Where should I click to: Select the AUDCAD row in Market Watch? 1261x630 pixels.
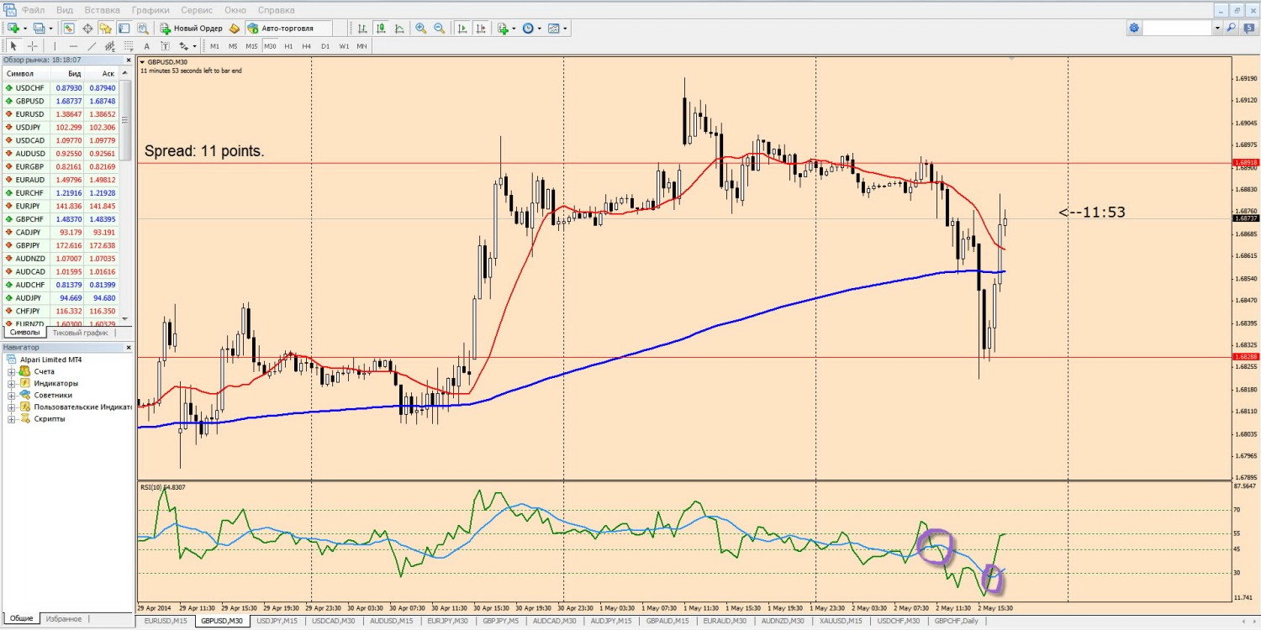click(61, 271)
